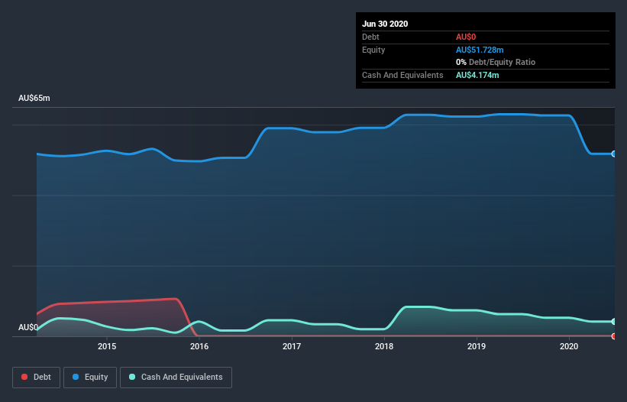Click the 2016 x-axis year label

[x=199, y=346]
